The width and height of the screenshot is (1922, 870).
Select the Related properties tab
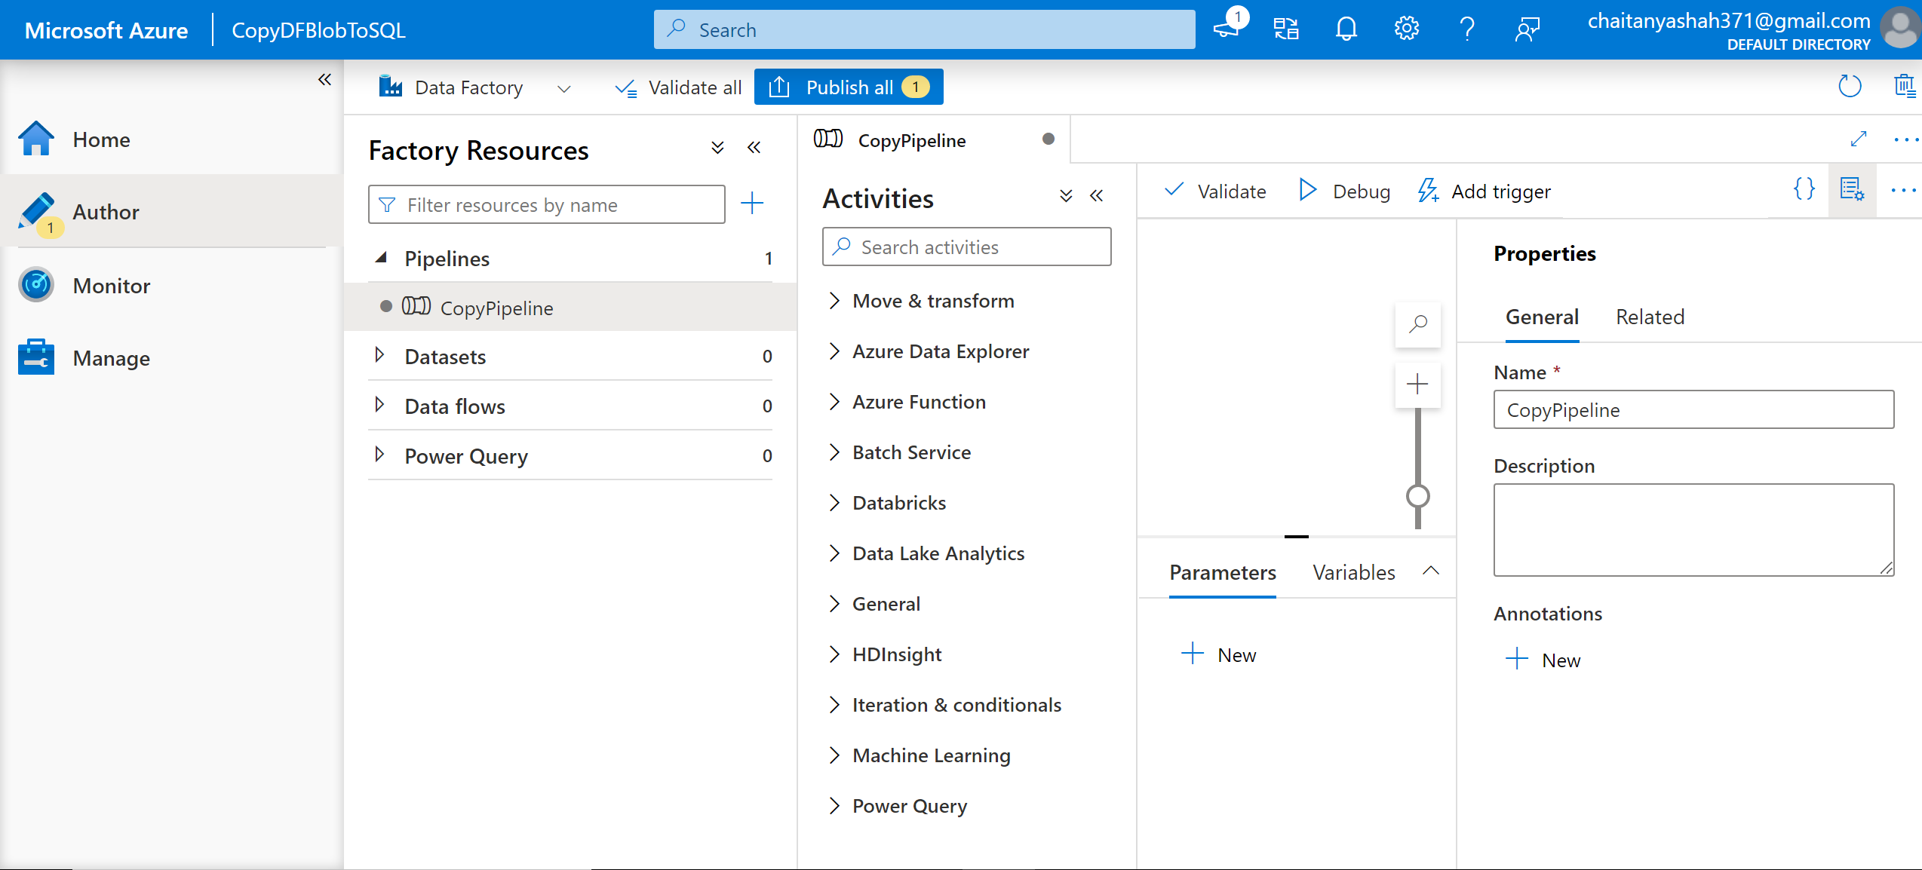tap(1650, 317)
